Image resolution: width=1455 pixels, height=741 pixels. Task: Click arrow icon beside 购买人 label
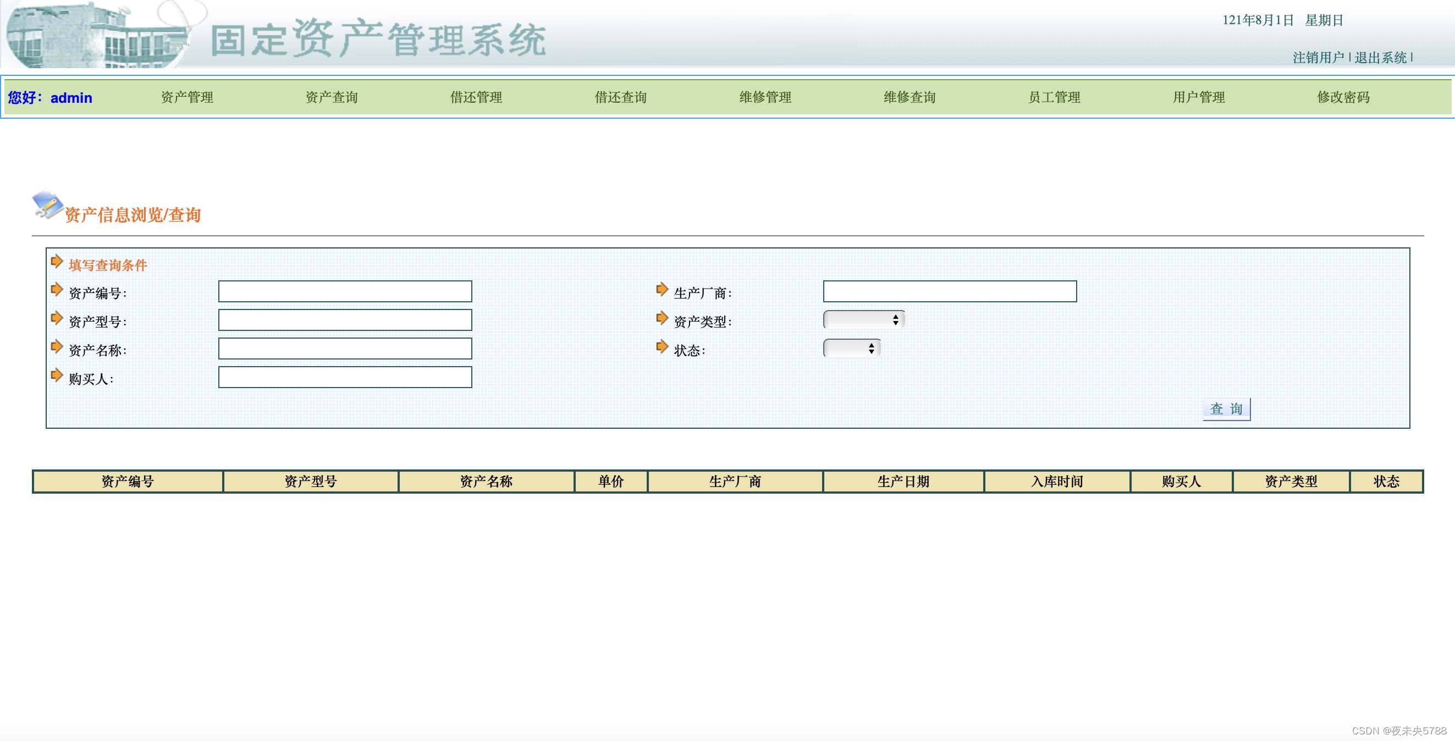(x=57, y=375)
